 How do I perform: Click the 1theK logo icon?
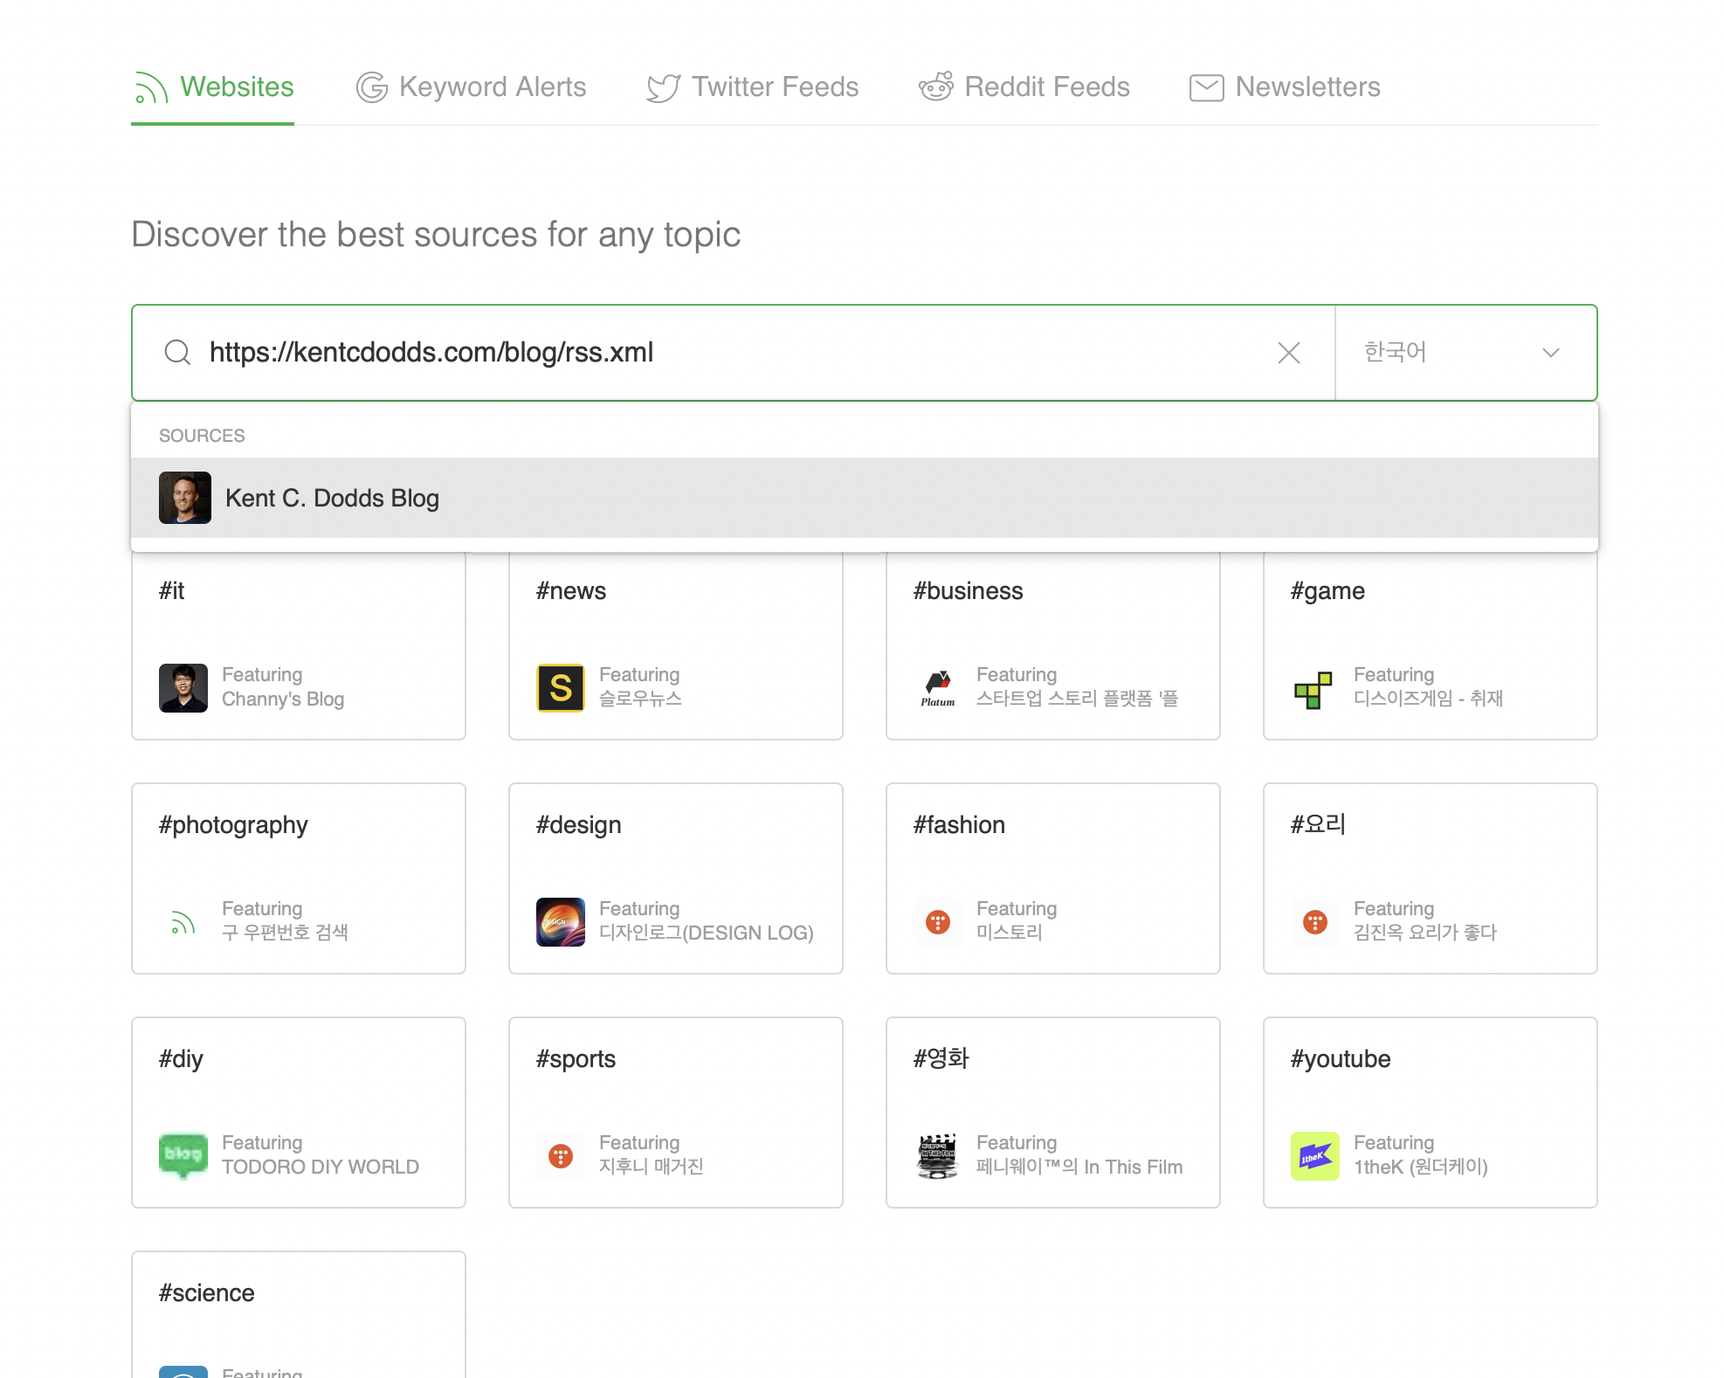[x=1314, y=1156]
